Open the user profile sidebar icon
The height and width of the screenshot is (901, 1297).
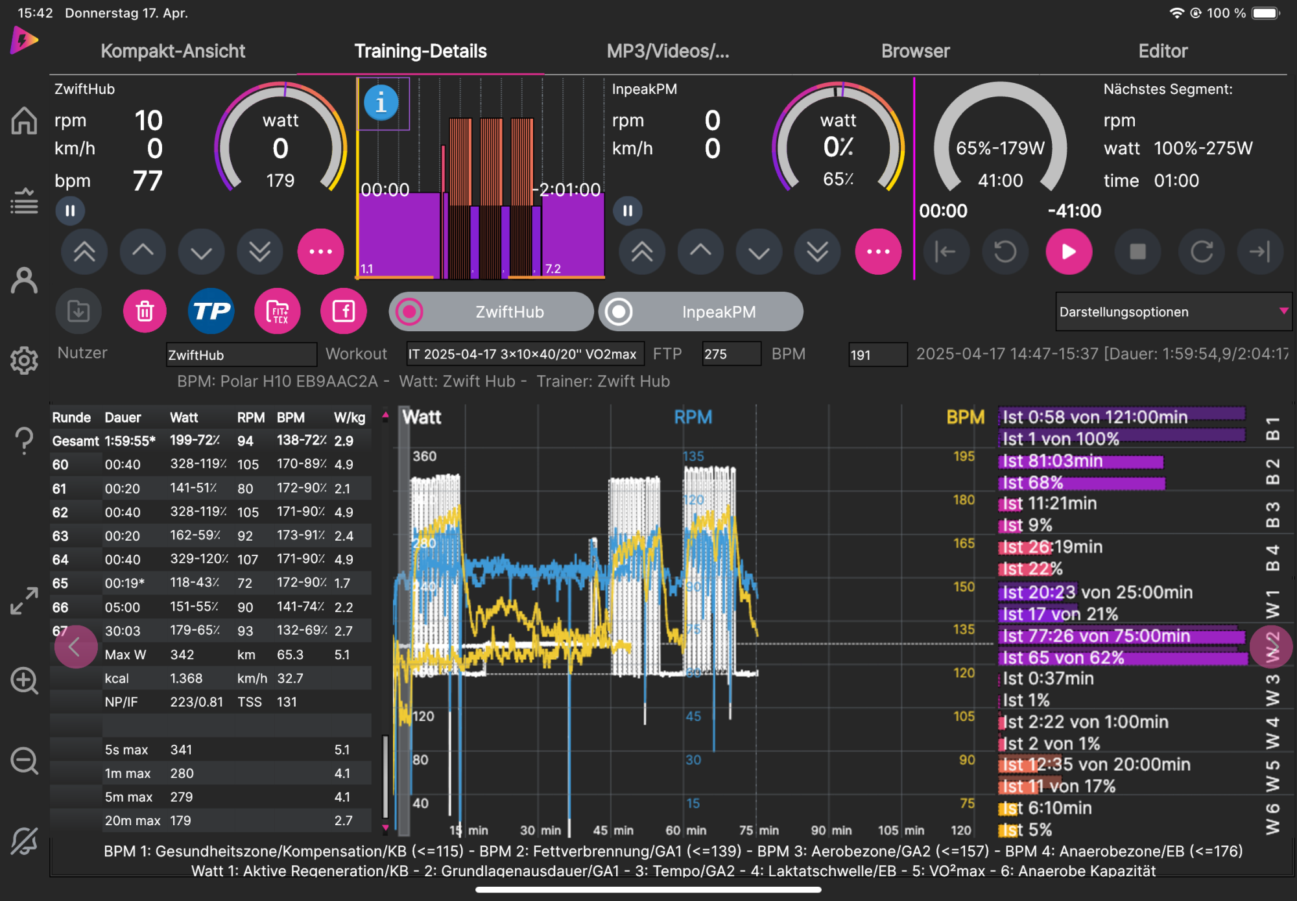24,281
